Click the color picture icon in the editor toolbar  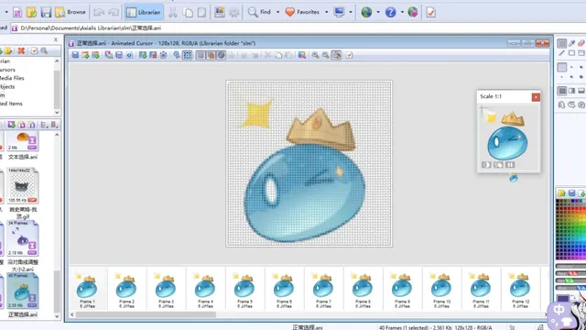click(302, 55)
